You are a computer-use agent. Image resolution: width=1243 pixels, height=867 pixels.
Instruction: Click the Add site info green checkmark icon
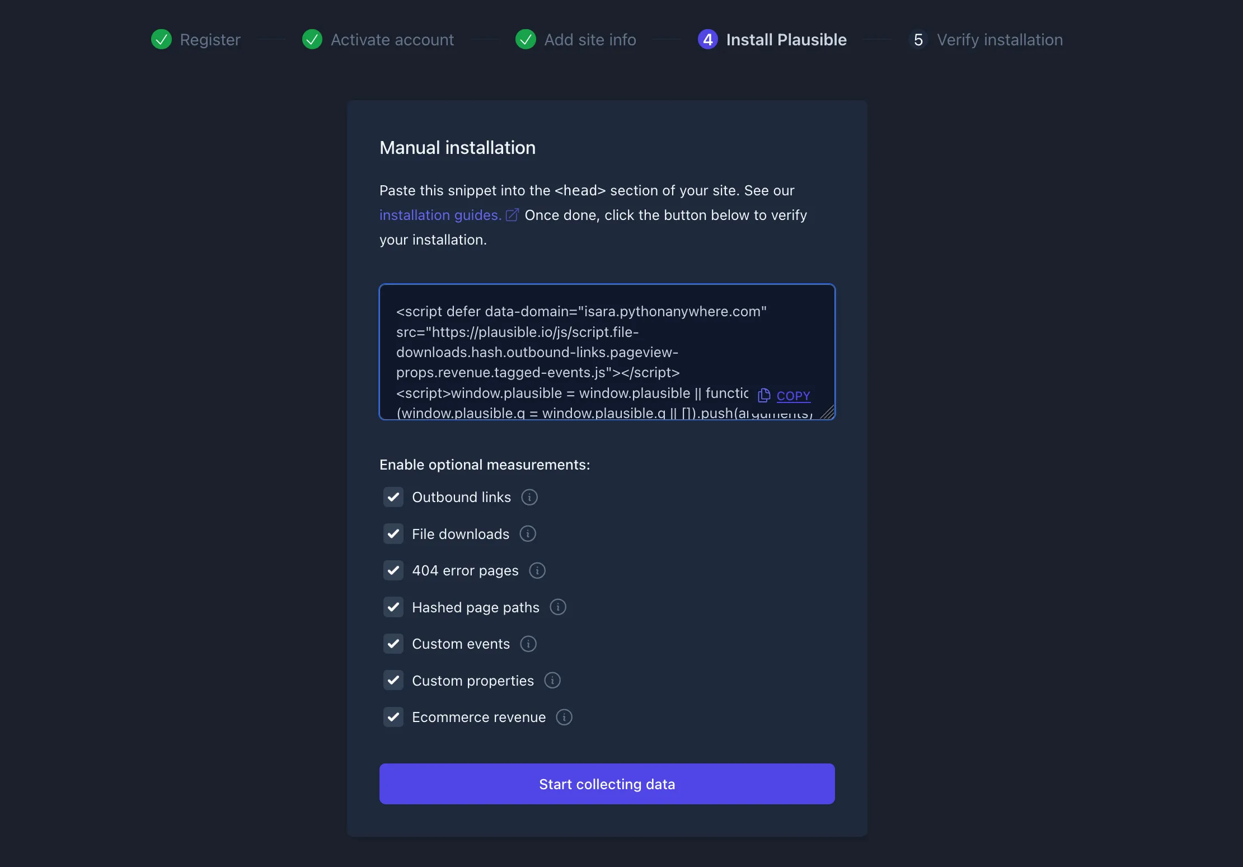(x=526, y=39)
